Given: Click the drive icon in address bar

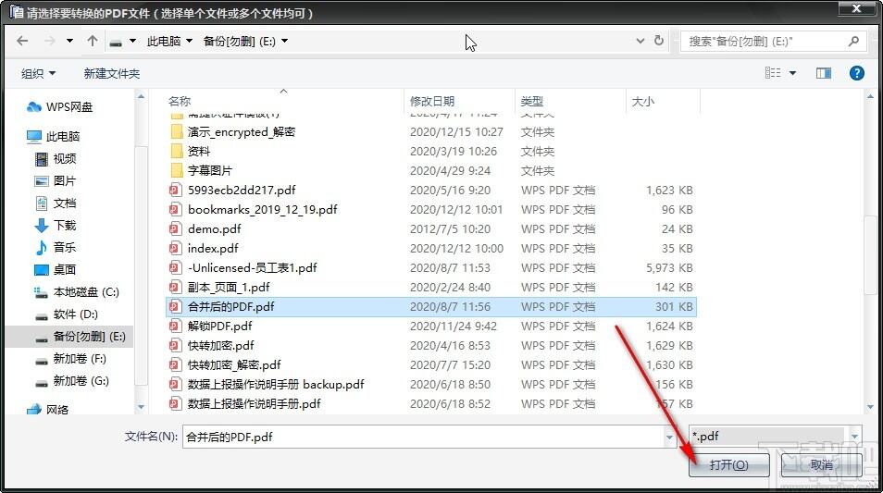Looking at the screenshot, I should (116, 42).
